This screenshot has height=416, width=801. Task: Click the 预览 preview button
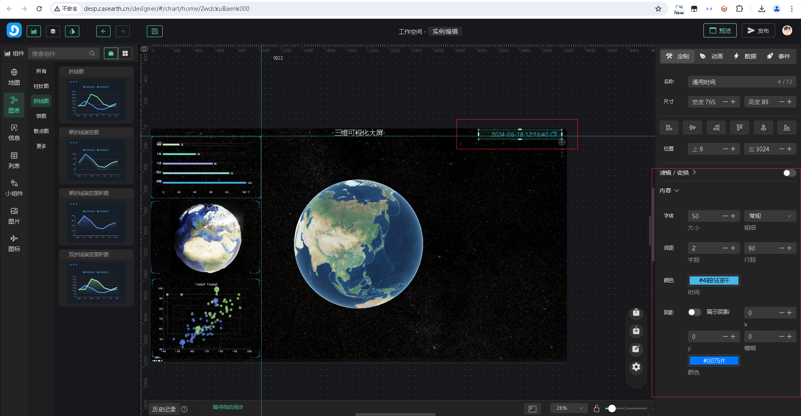coord(720,31)
